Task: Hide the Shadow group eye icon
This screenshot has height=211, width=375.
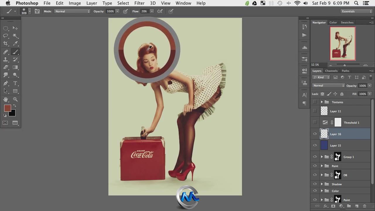Action: 315,184
